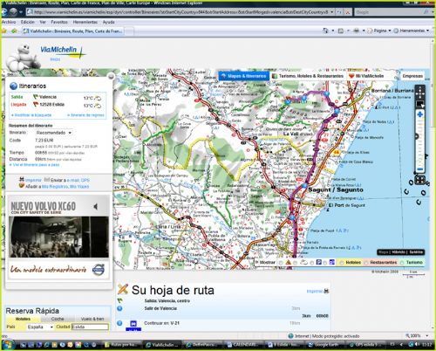Click the info icon beside Salir de Valencia
The height and width of the screenshot is (351, 436).
(119, 308)
